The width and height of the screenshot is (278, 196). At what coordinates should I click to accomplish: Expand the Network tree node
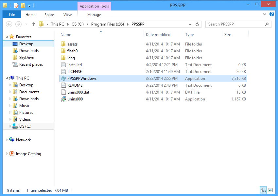[7, 140]
